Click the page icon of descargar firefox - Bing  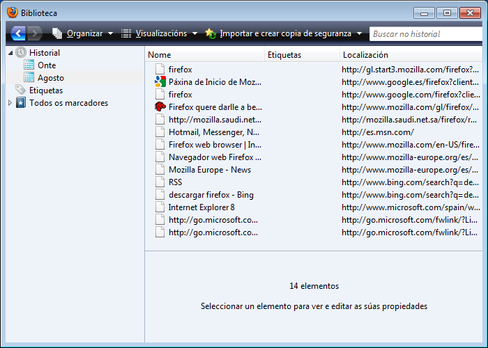[x=160, y=194]
